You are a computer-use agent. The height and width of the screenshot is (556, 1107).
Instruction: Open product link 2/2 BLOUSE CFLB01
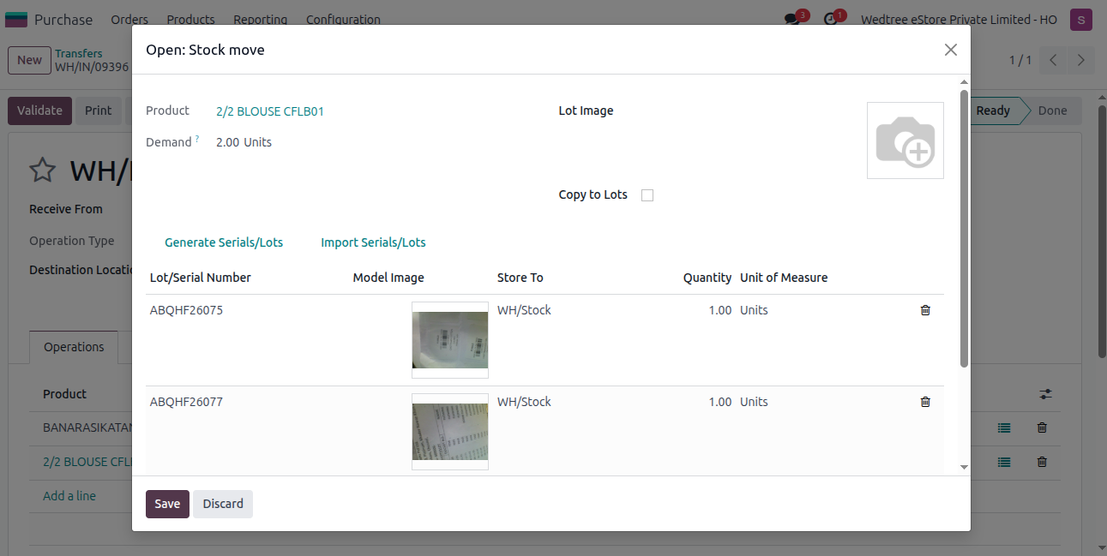point(270,111)
